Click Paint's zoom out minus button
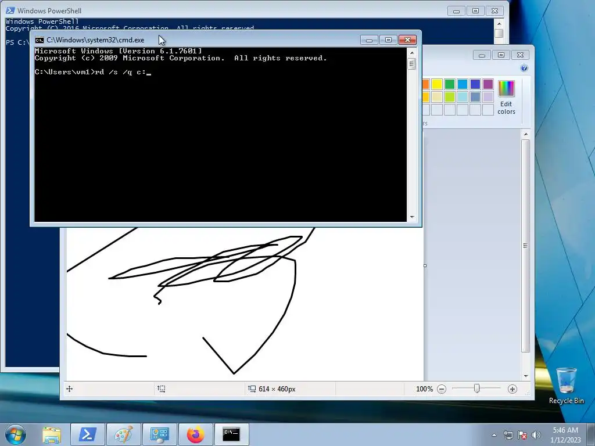This screenshot has width=595, height=446. [x=442, y=389]
